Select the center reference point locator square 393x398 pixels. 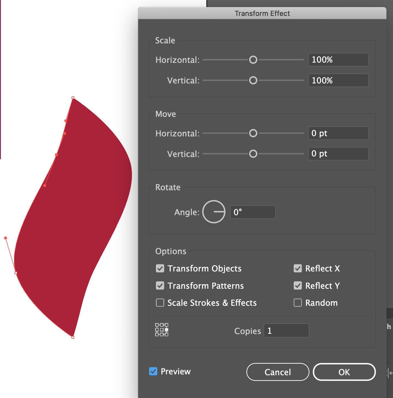[162, 330]
